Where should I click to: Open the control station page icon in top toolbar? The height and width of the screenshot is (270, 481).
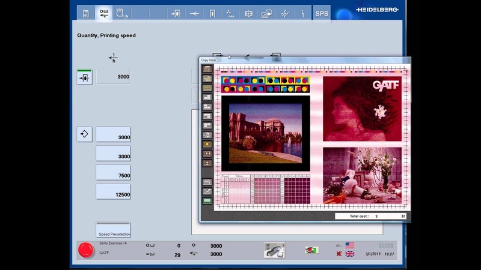coord(86,13)
